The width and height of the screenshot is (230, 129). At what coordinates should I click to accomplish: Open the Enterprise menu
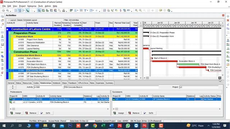click(x=32, y=6)
